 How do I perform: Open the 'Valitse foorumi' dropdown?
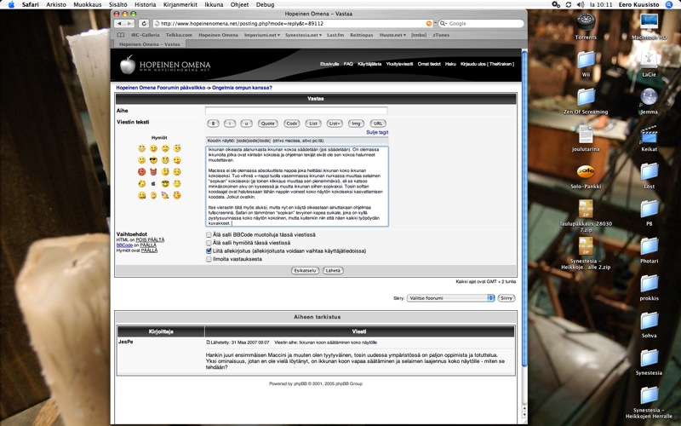point(450,298)
